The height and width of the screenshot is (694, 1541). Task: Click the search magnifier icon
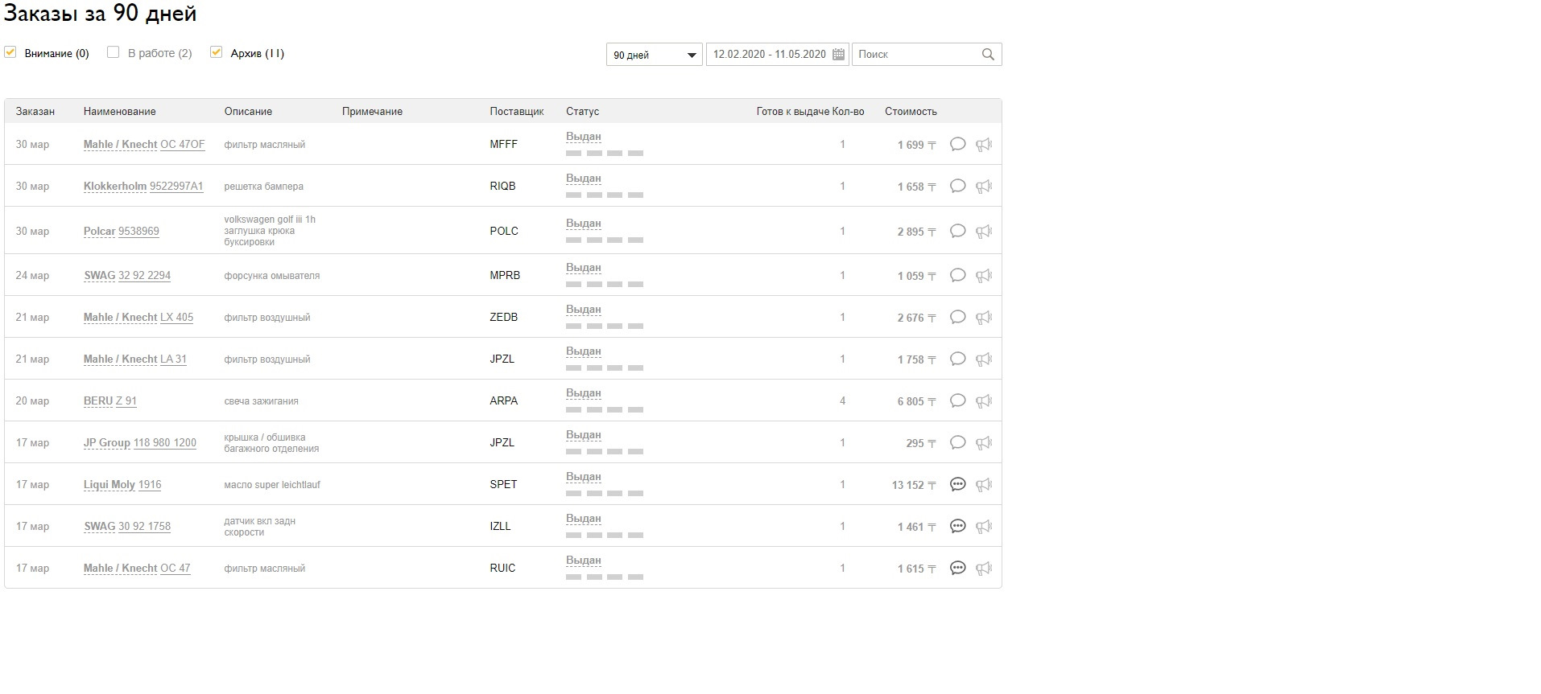point(988,55)
